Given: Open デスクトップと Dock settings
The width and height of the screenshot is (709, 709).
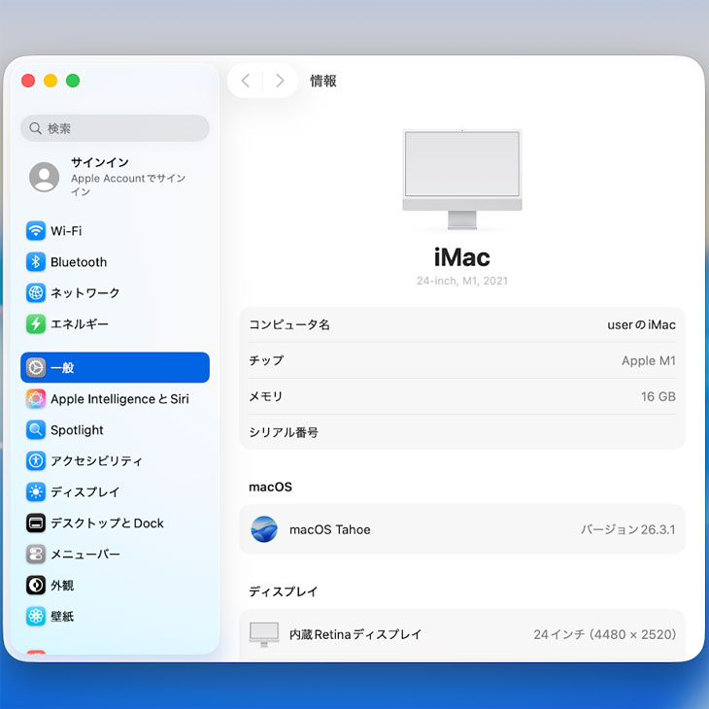Looking at the screenshot, I should coord(107,523).
